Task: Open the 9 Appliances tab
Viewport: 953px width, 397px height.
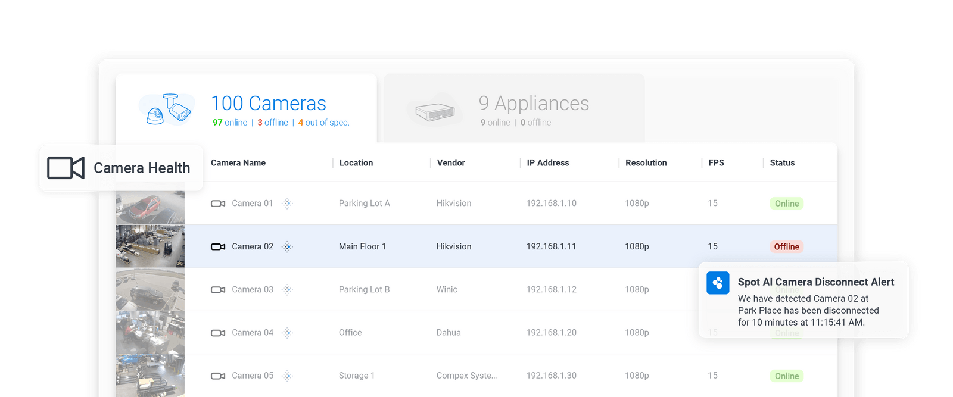Action: pyautogui.click(x=533, y=104)
